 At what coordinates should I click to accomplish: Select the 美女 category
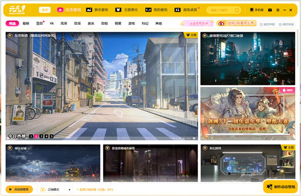point(91,24)
